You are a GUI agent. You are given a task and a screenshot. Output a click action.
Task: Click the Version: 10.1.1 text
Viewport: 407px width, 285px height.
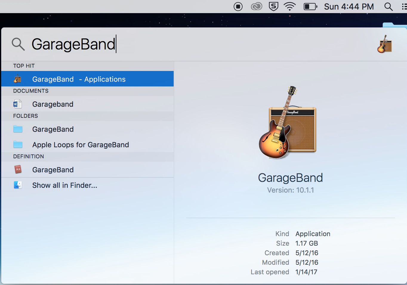coord(291,190)
